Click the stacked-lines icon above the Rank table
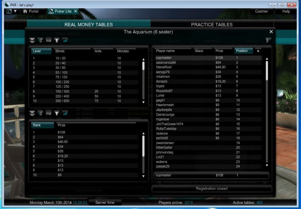Viewport: 301px width, 209px height. tap(32, 113)
